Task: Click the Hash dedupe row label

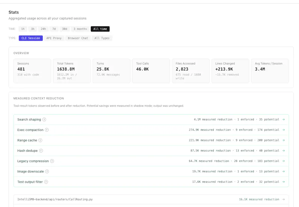Action: (27, 151)
